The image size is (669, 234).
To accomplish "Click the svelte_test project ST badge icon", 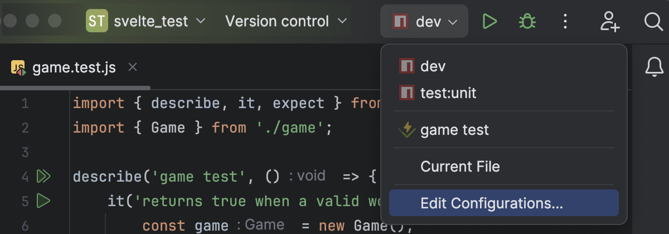I will click(x=97, y=22).
